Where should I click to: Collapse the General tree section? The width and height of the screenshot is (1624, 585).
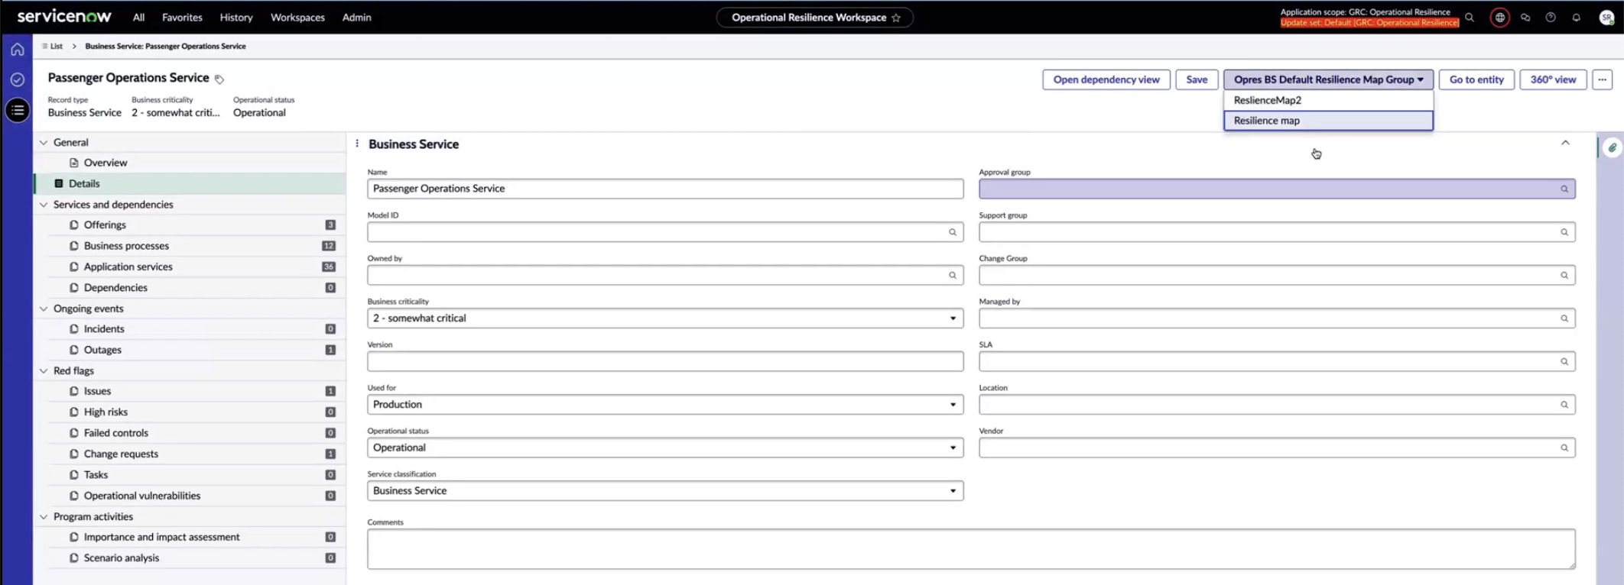pyautogui.click(x=44, y=143)
